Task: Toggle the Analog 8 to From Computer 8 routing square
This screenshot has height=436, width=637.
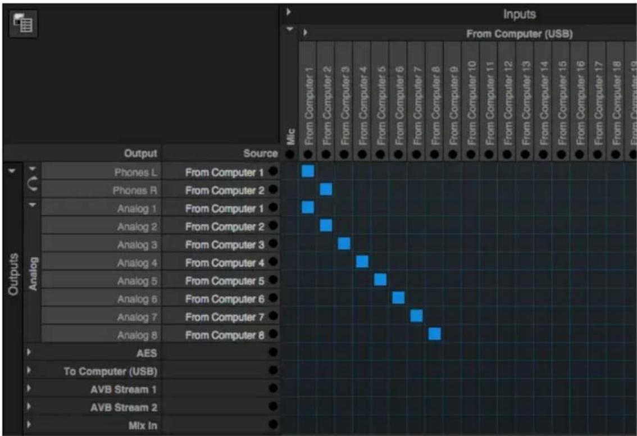Action: click(x=434, y=334)
